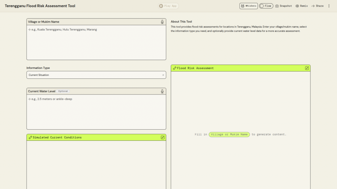337x189 pixels.
Task: Click edit icon on Simulated Current Conditions panel
Action: pos(163,137)
